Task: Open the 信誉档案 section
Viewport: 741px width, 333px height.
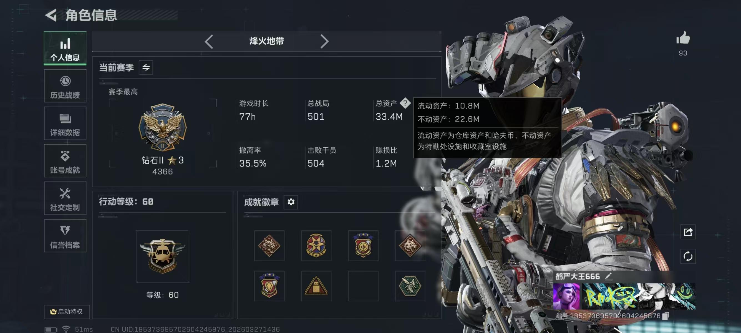Action: 65,236
